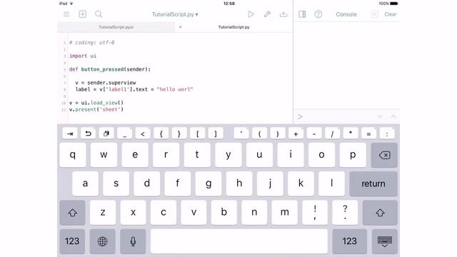Insert an opening square bracket
This screenshot has width=457, height=257.
[197, 133]
